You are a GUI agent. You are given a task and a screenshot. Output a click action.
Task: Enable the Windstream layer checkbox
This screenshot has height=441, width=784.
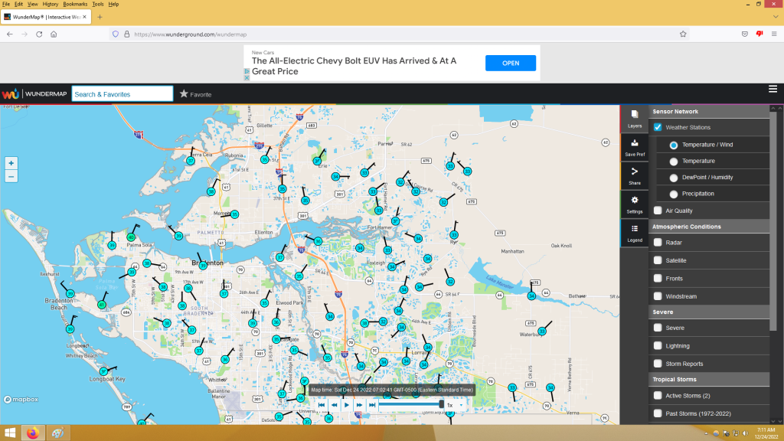[658, 296]
